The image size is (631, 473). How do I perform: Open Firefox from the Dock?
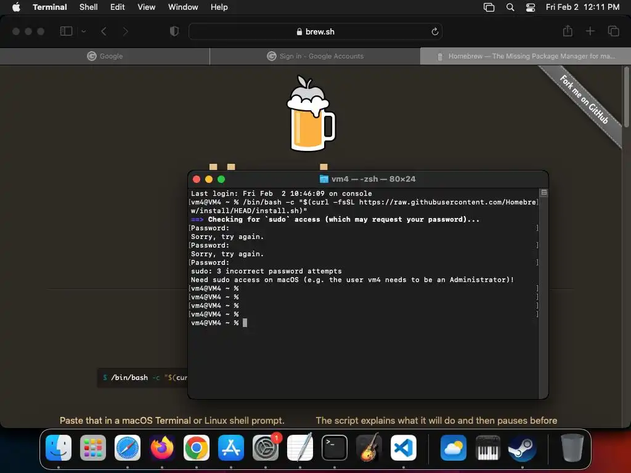[x=162, y=448]
